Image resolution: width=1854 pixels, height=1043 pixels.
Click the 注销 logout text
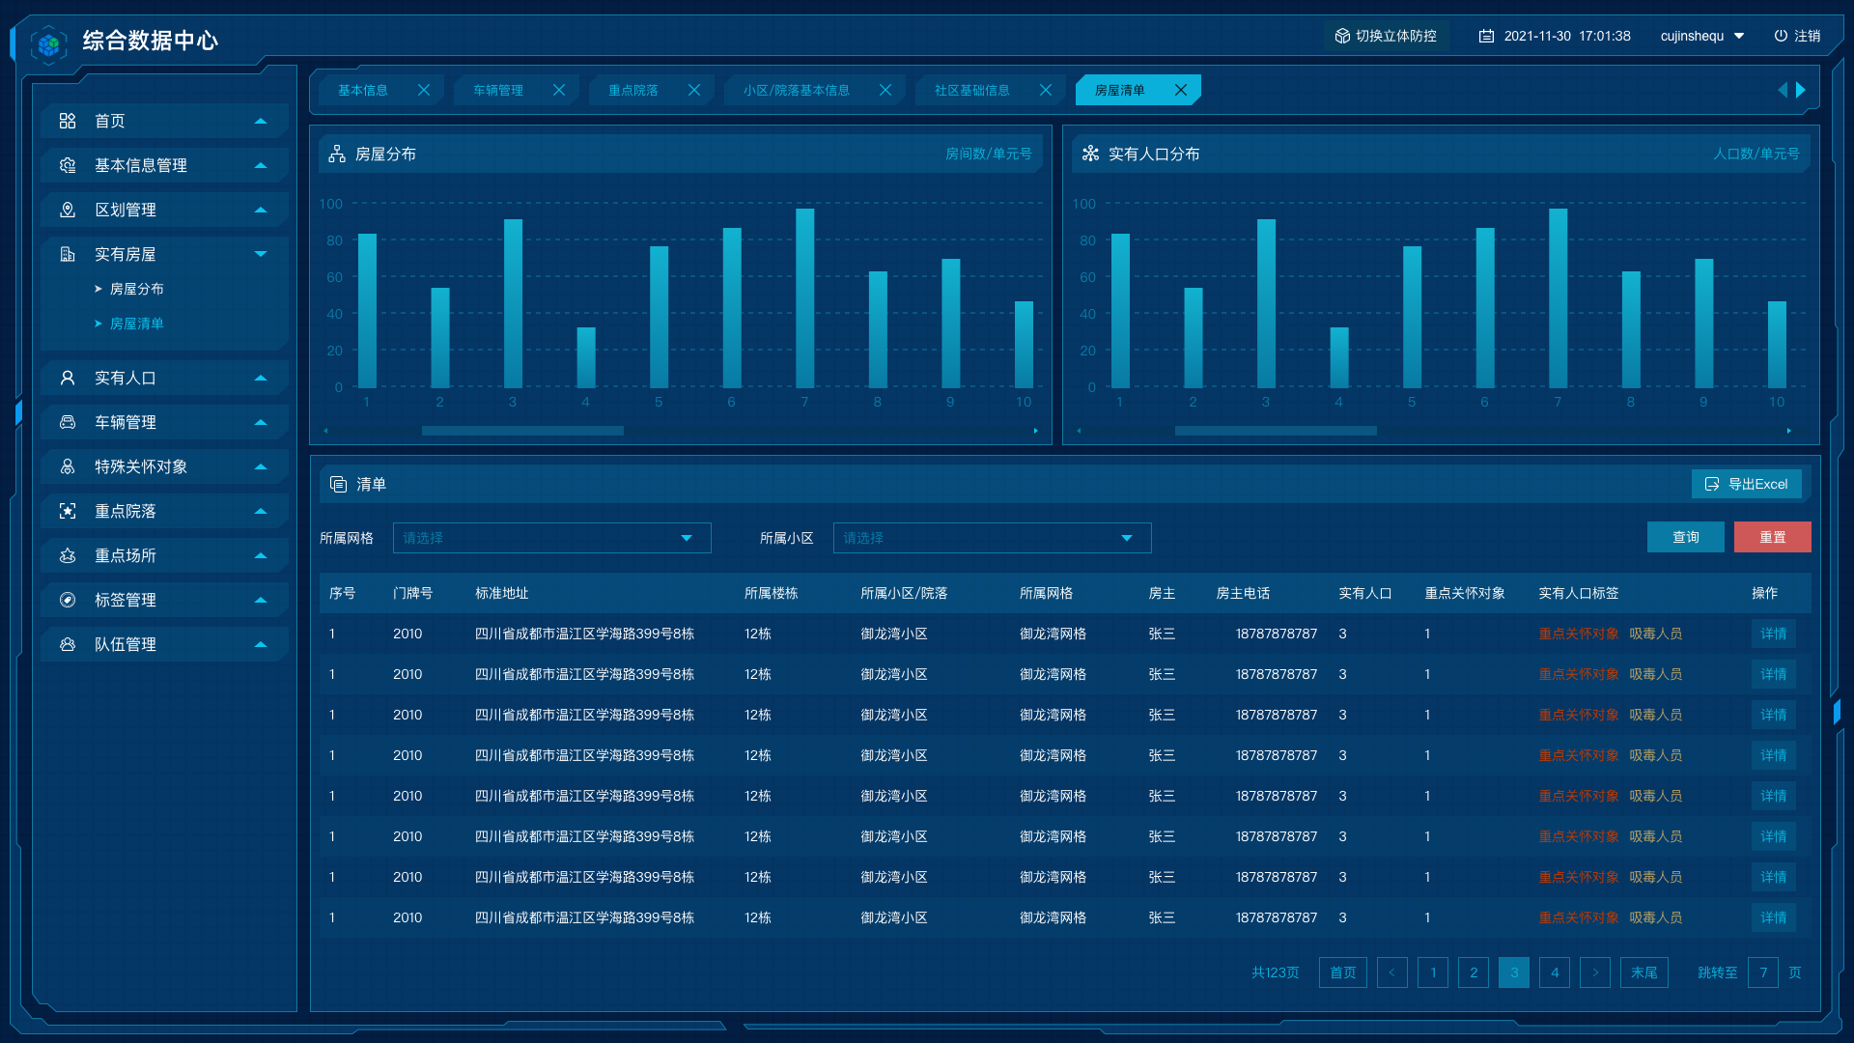[1808, 36]
